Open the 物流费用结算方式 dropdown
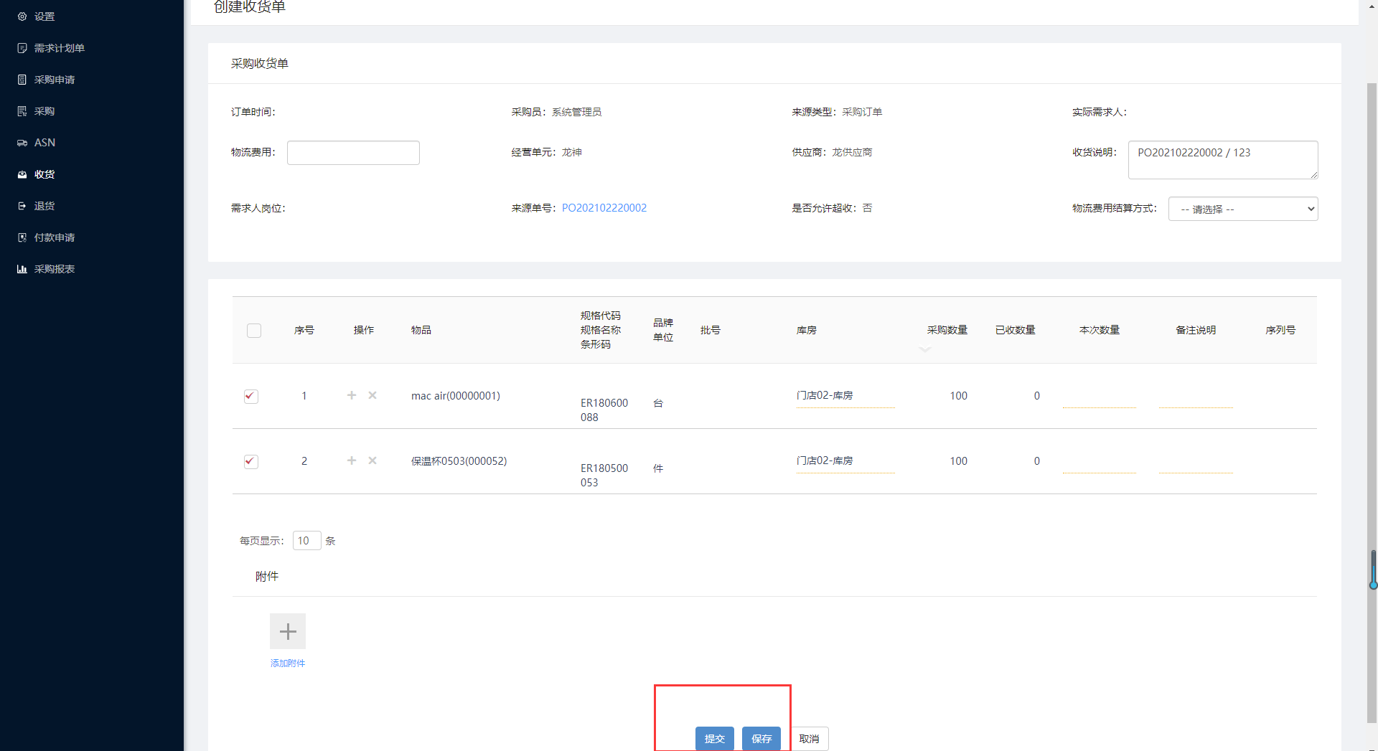 pos(1243,209)
